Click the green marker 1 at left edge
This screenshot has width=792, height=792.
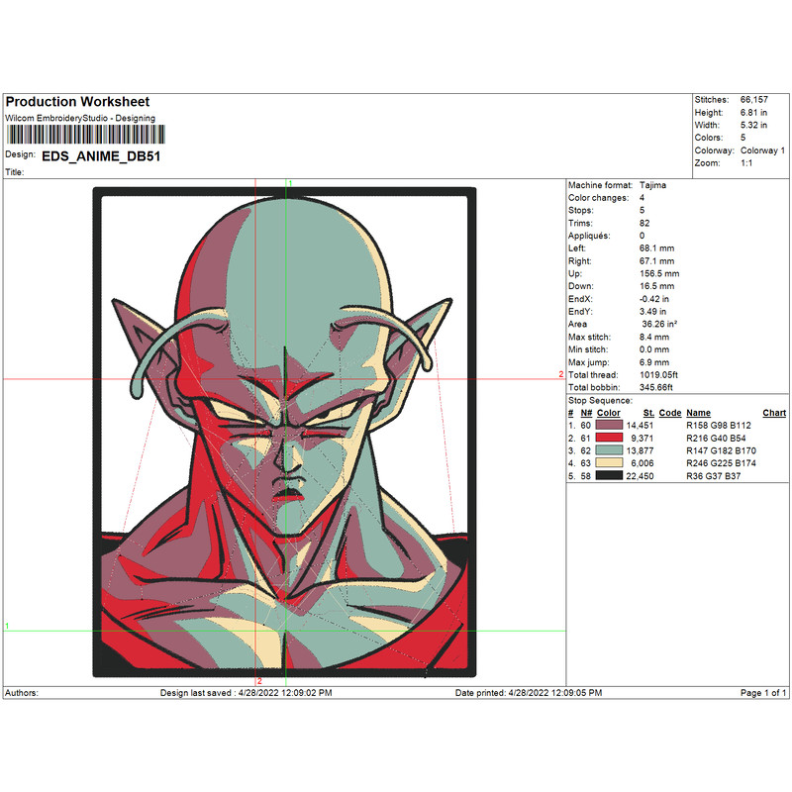click(7, 627)
